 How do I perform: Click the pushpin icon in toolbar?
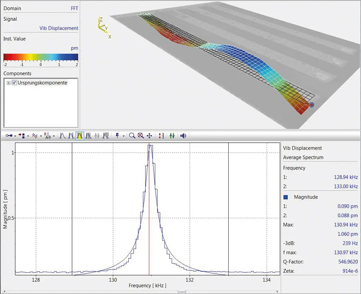pos(118,136)
